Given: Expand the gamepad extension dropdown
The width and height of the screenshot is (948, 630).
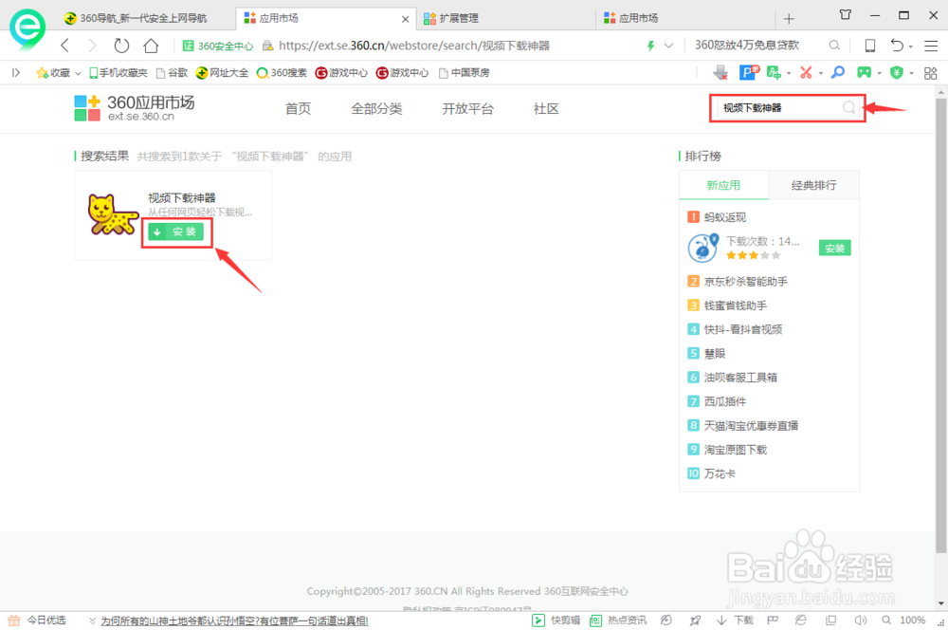Looking at the screenshot, I should (x=880, y=74).
